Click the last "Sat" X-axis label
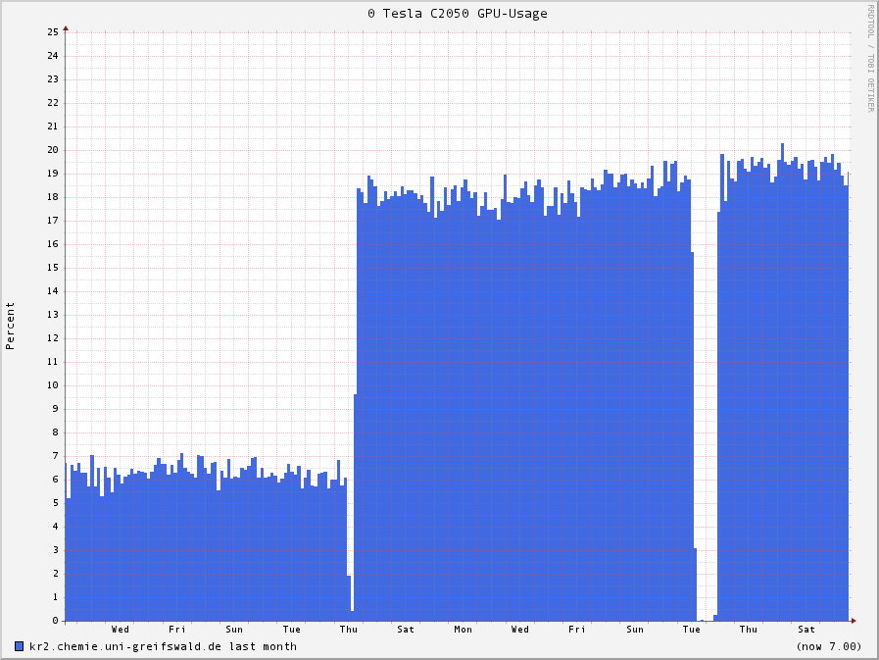Screen dimensions: 879x660 point(806,630)
